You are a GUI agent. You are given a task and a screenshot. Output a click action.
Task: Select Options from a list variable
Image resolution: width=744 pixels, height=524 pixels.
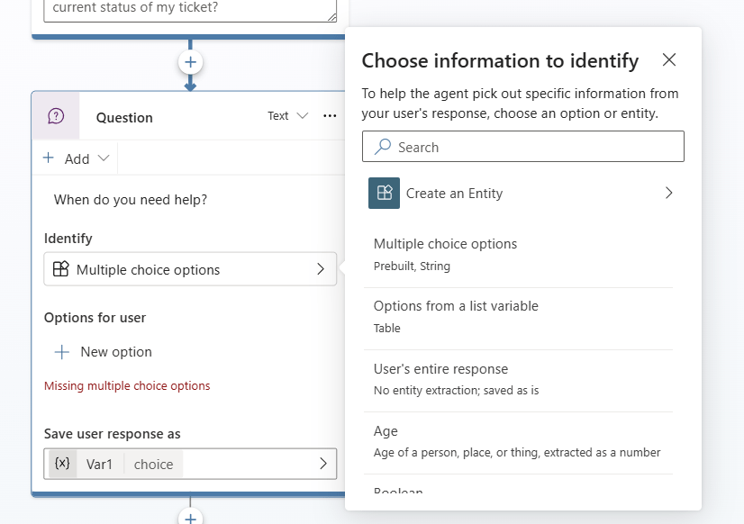click(x=518, y=317)
